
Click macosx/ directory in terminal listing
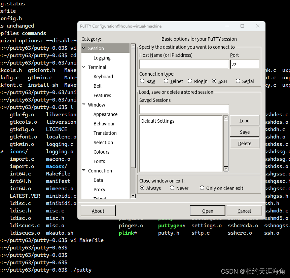57,166
